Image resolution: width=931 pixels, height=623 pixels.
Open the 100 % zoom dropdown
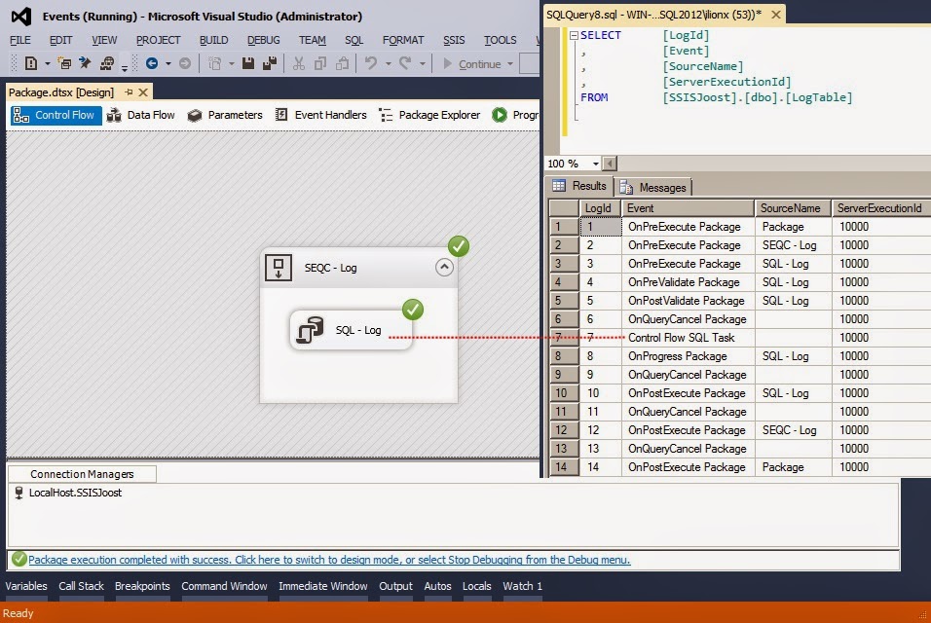tap(596, 164)
